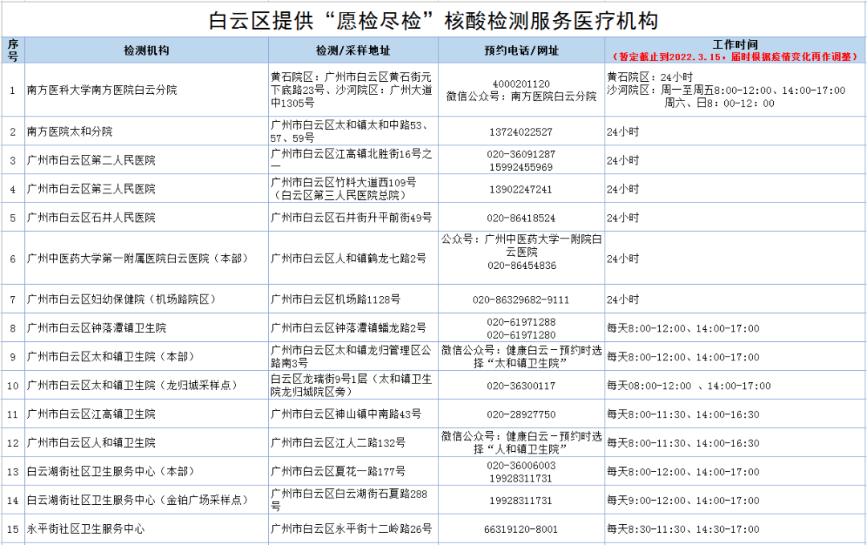Click the 工作时间 header text
This screenshot has height=545, width=867.
tap(735, 44)
